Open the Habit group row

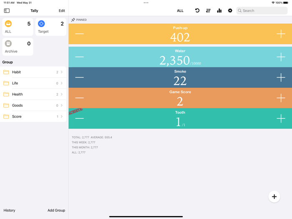tap(33, 72)
